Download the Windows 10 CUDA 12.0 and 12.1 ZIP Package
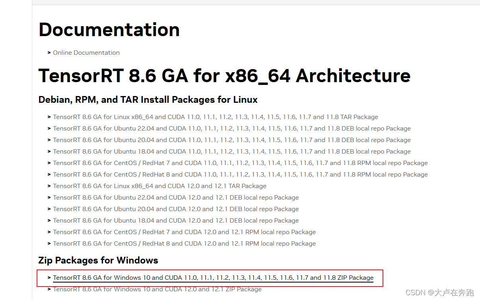The width and height of the screenshot is (480, 300). click(157, 289)
